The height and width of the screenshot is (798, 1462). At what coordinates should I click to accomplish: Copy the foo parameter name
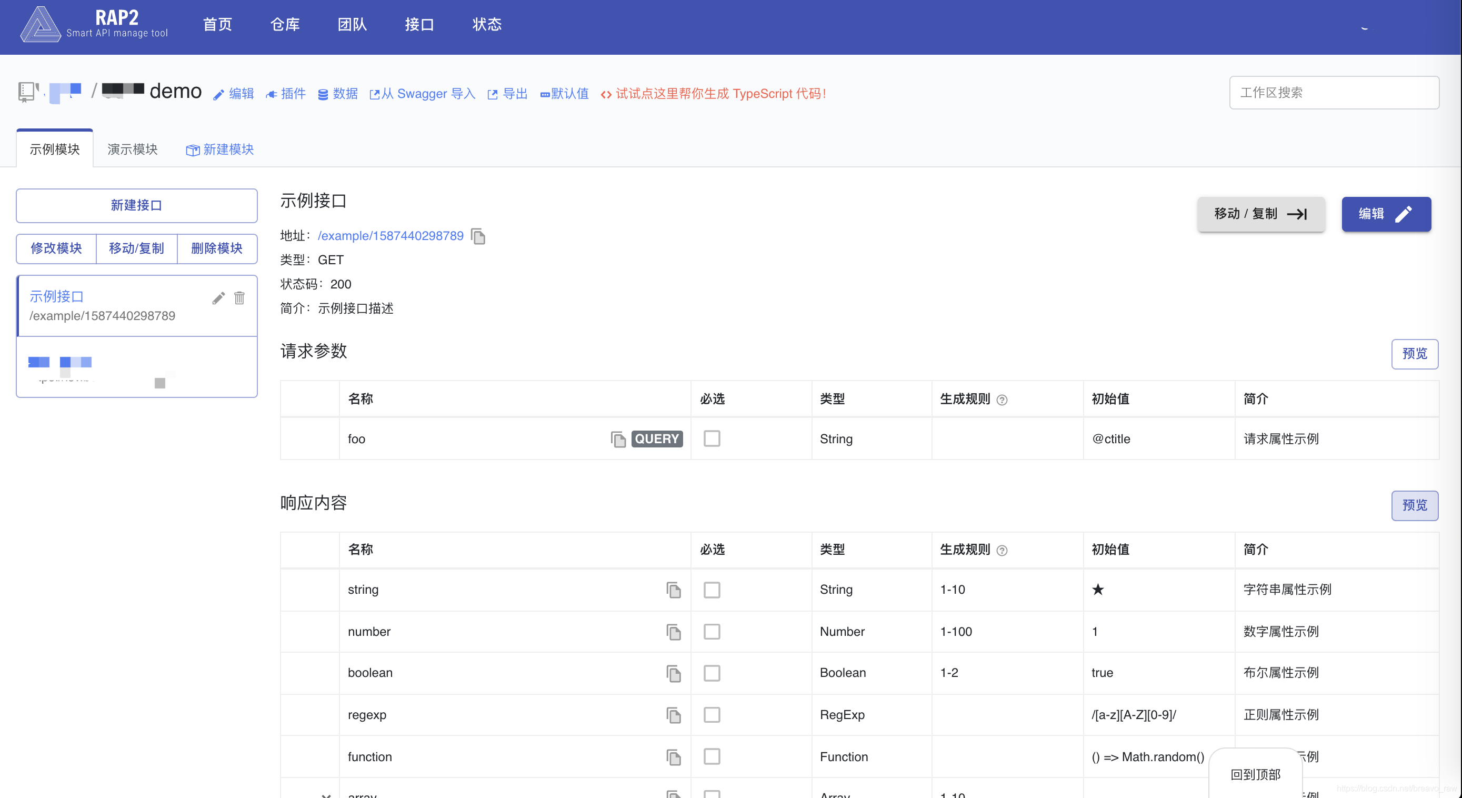point(618,438)
